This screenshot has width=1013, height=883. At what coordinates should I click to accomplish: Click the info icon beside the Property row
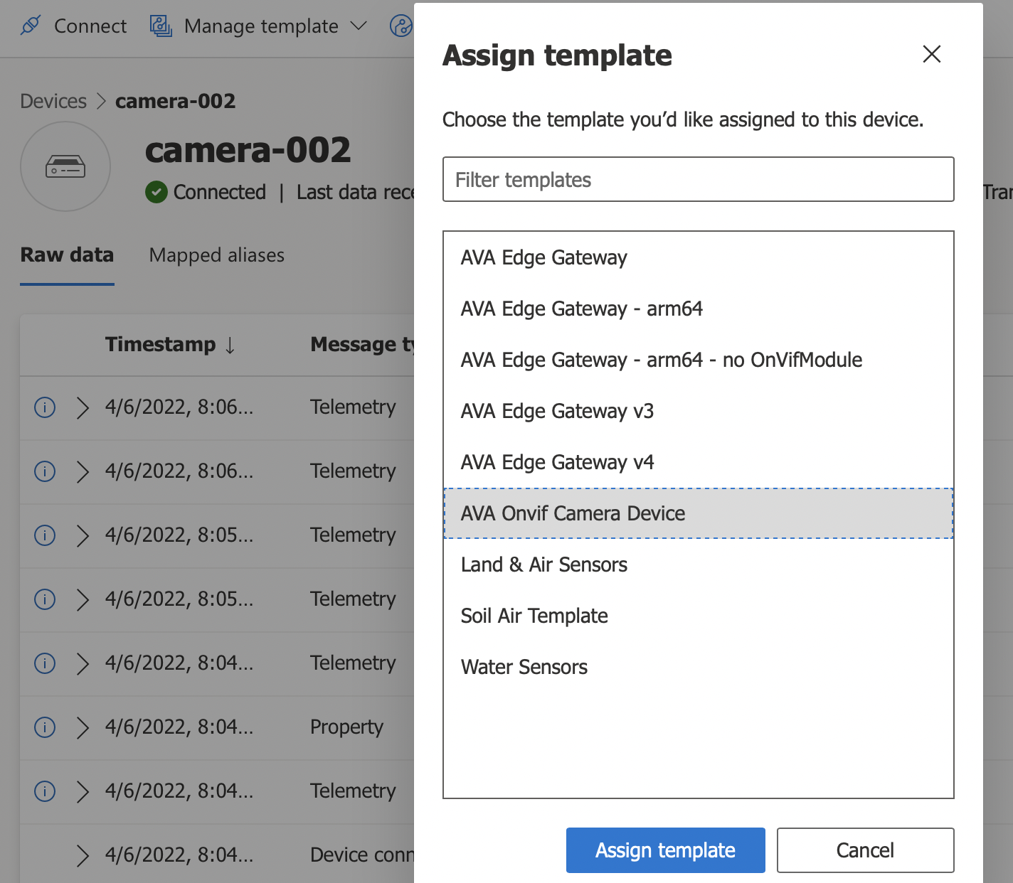pyautogui.click(x=44, y=727)
